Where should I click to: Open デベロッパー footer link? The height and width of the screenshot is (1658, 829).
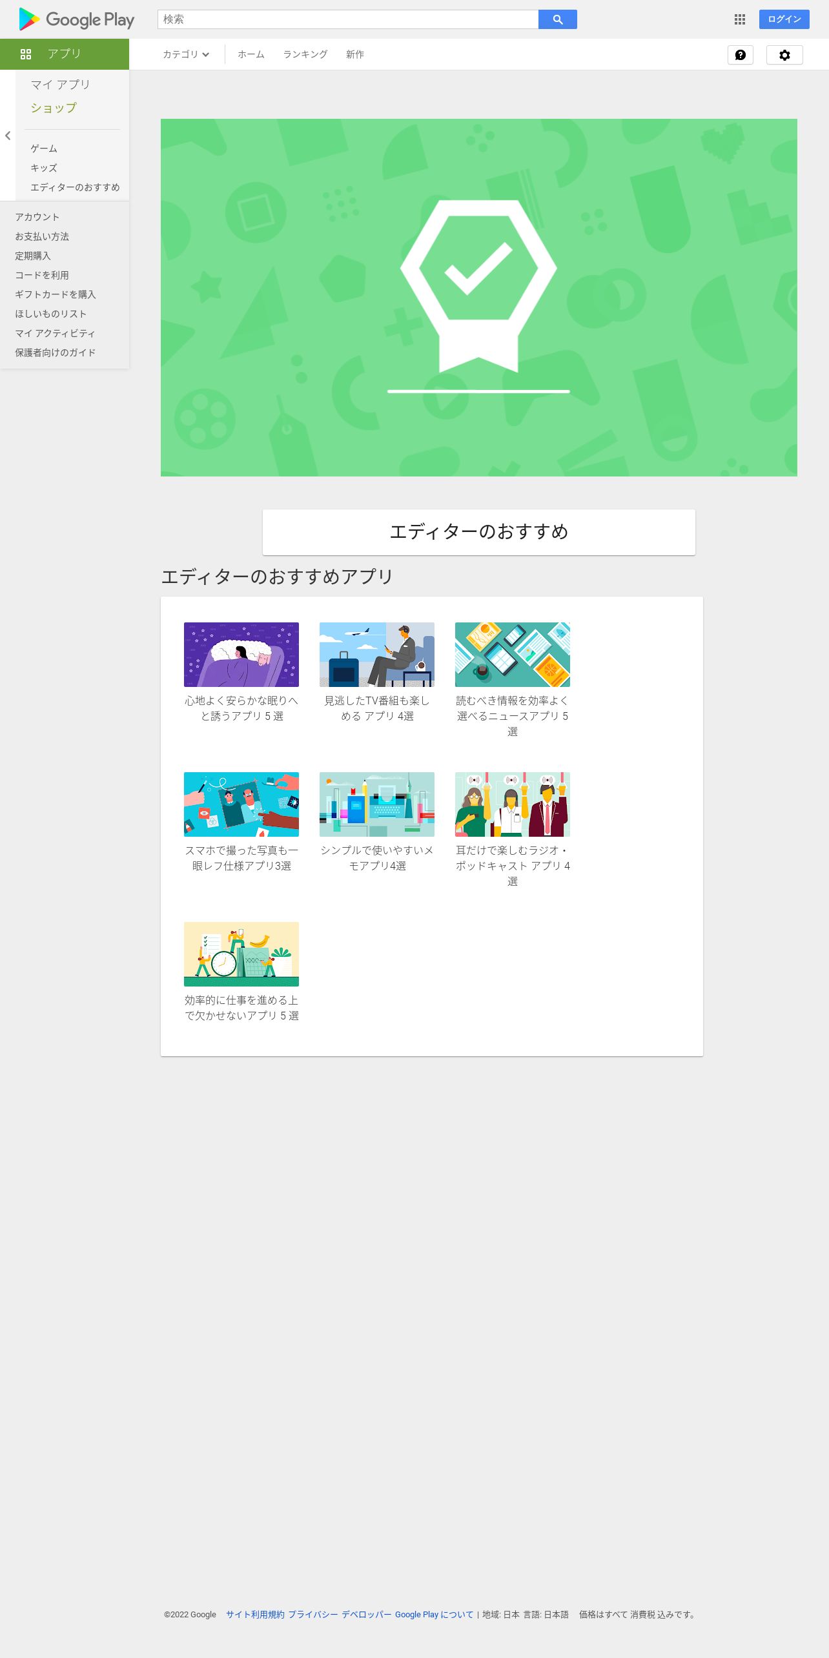[x=367, y=1614]
